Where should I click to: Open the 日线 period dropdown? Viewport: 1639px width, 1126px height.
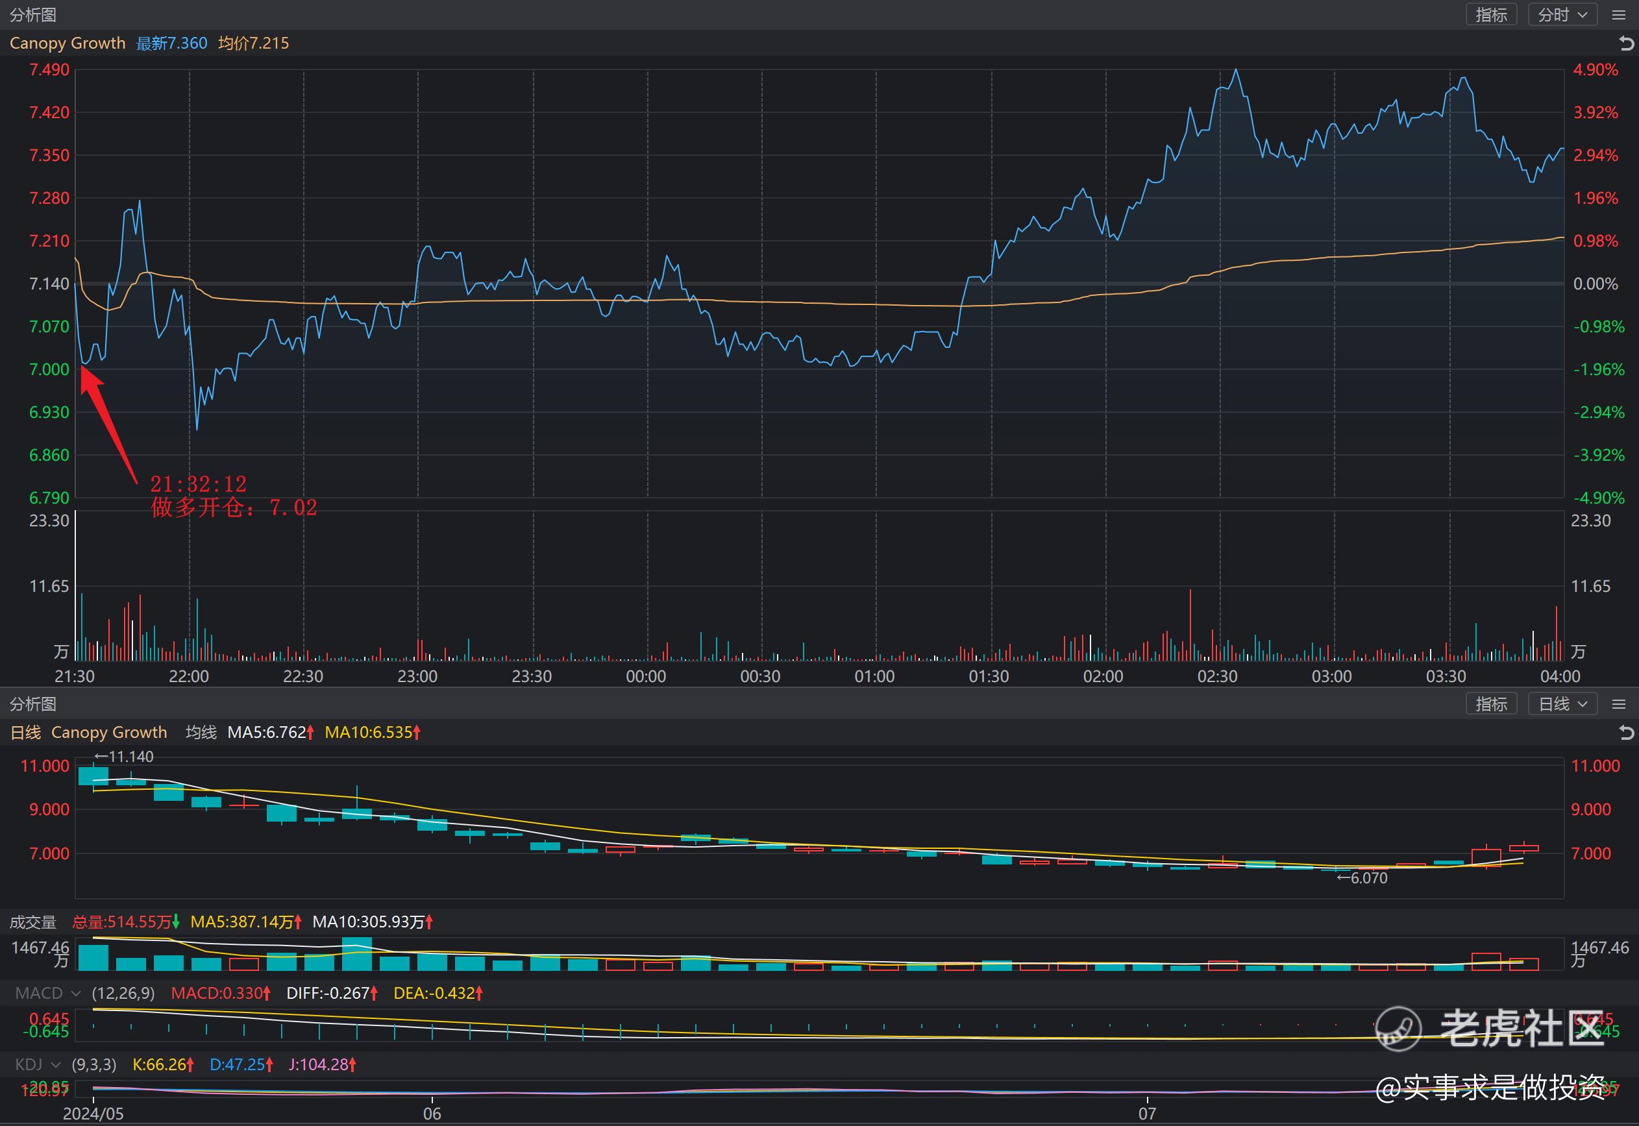pos(1562,704)
